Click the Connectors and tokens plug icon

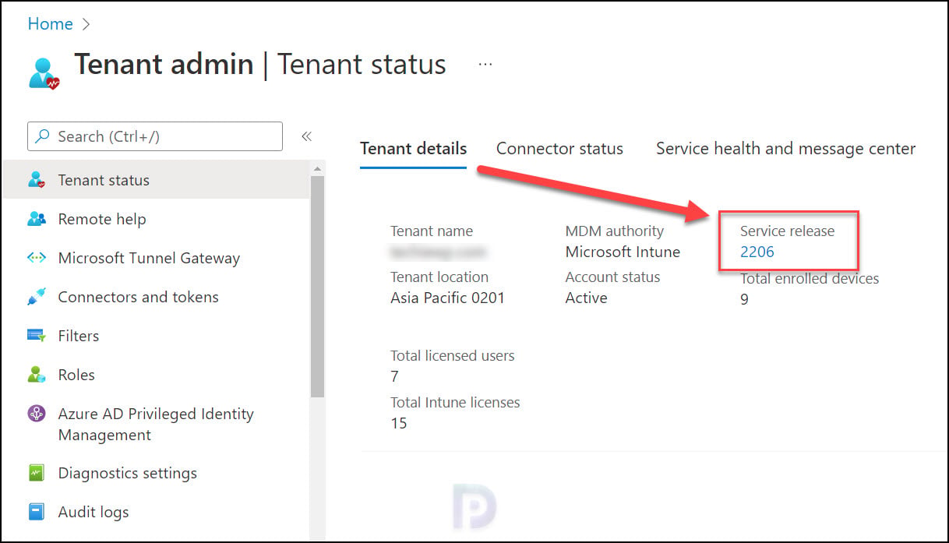37,297
